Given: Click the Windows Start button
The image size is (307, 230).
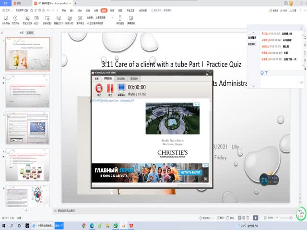Looking at the screenshot, I should [x=4, y=225].
